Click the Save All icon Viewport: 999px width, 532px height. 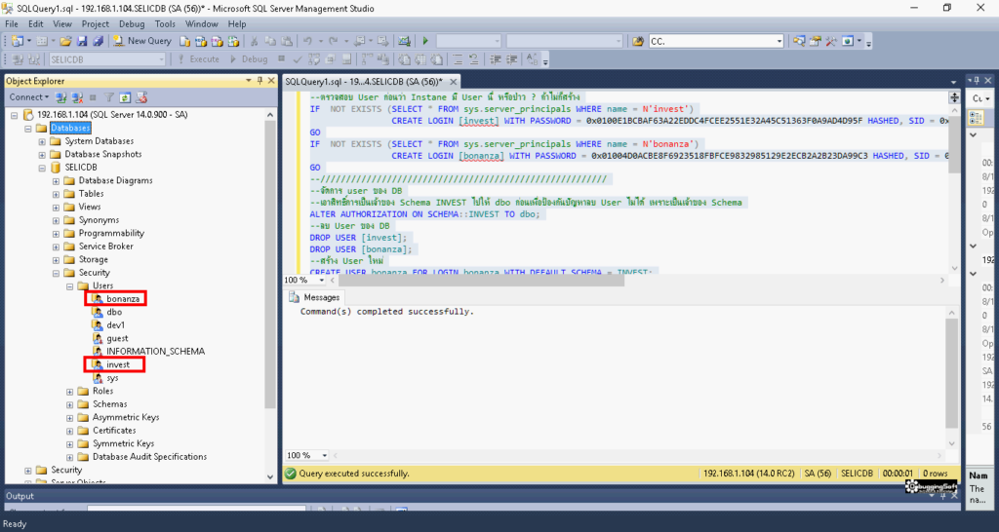point(99,41)
